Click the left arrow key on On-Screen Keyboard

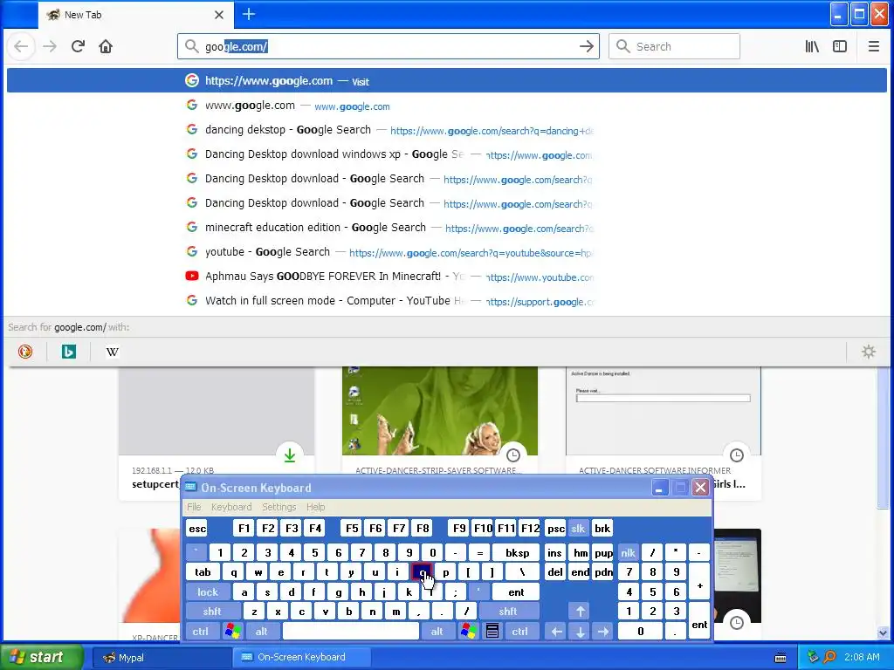pyautogui.click(x=556, y=632)
